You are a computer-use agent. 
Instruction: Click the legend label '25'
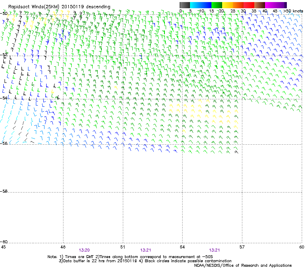pyautogui.click(x=233, y=11)
